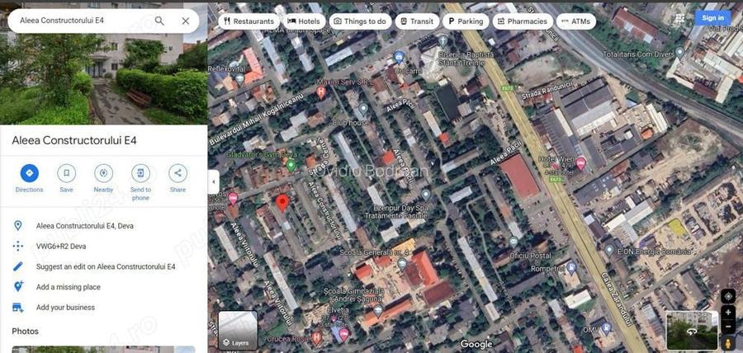Click the red location pin on map

[x=282, y=202]
